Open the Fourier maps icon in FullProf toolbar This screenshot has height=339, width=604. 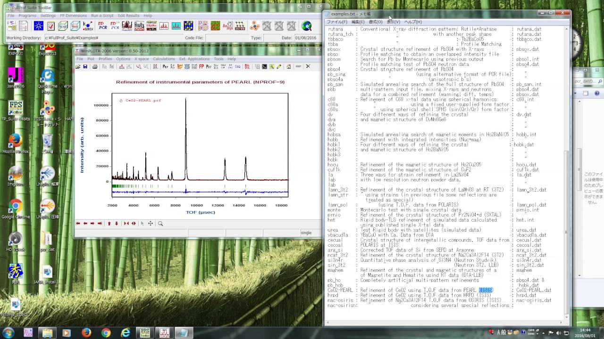coord(202,26)
